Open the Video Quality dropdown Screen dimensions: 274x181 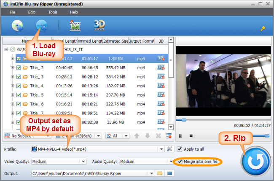[x=83, y=162]
